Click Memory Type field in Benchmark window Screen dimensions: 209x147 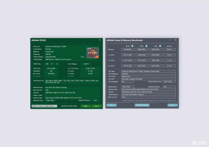[148, 89]
